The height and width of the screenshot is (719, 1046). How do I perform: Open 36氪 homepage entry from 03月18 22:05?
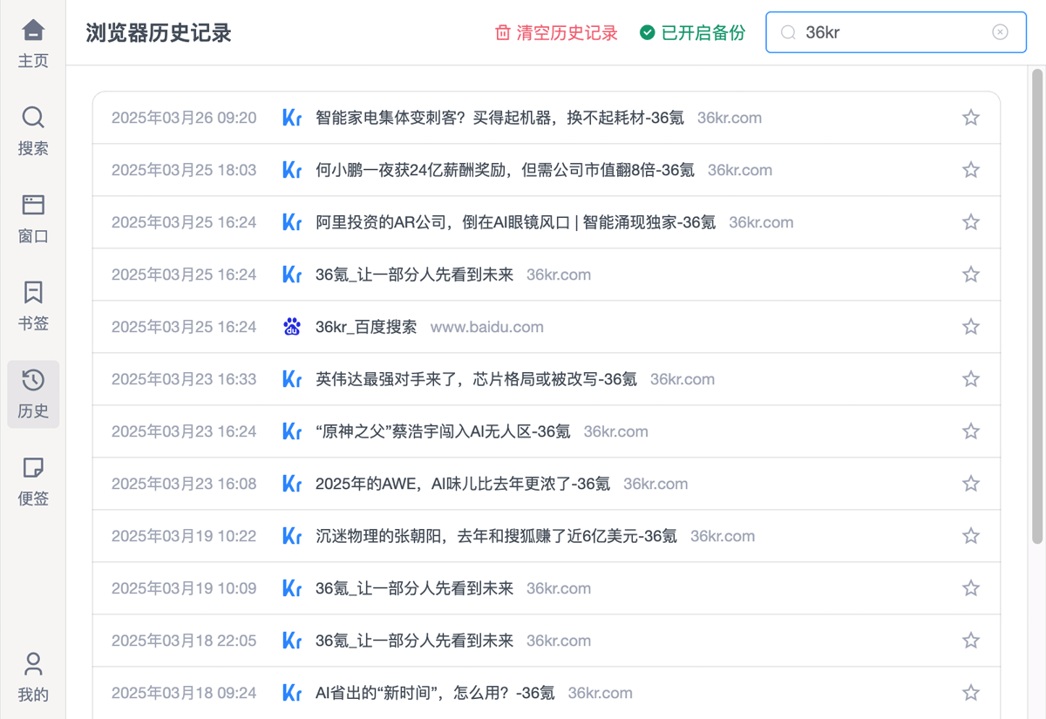click(414, 641)
